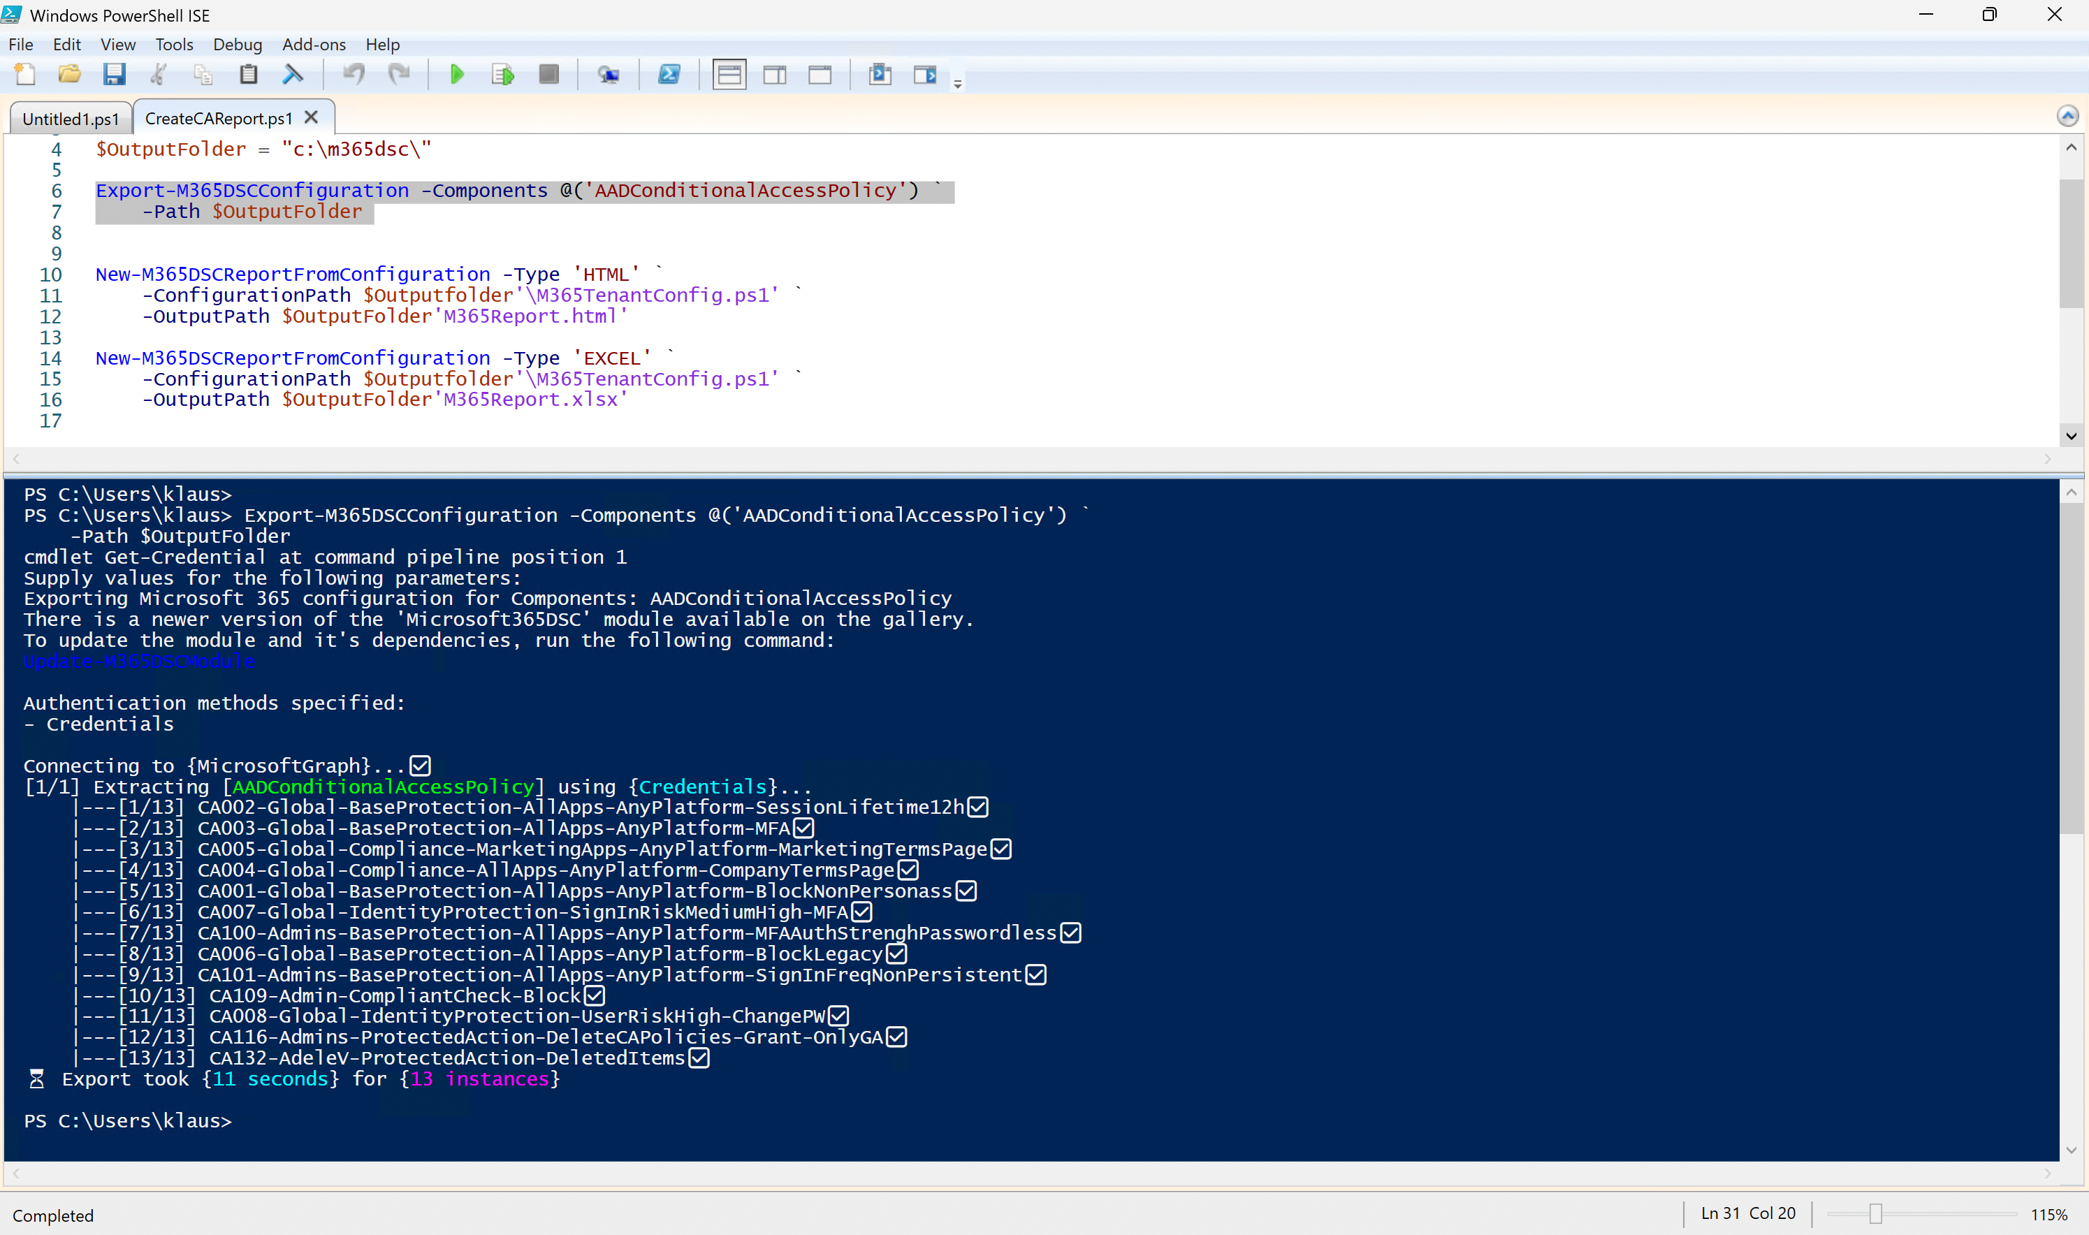This screenshot has height=1235, width=2089.
Task: Open the Add-ons menu
Action: [x=314, y=44]
